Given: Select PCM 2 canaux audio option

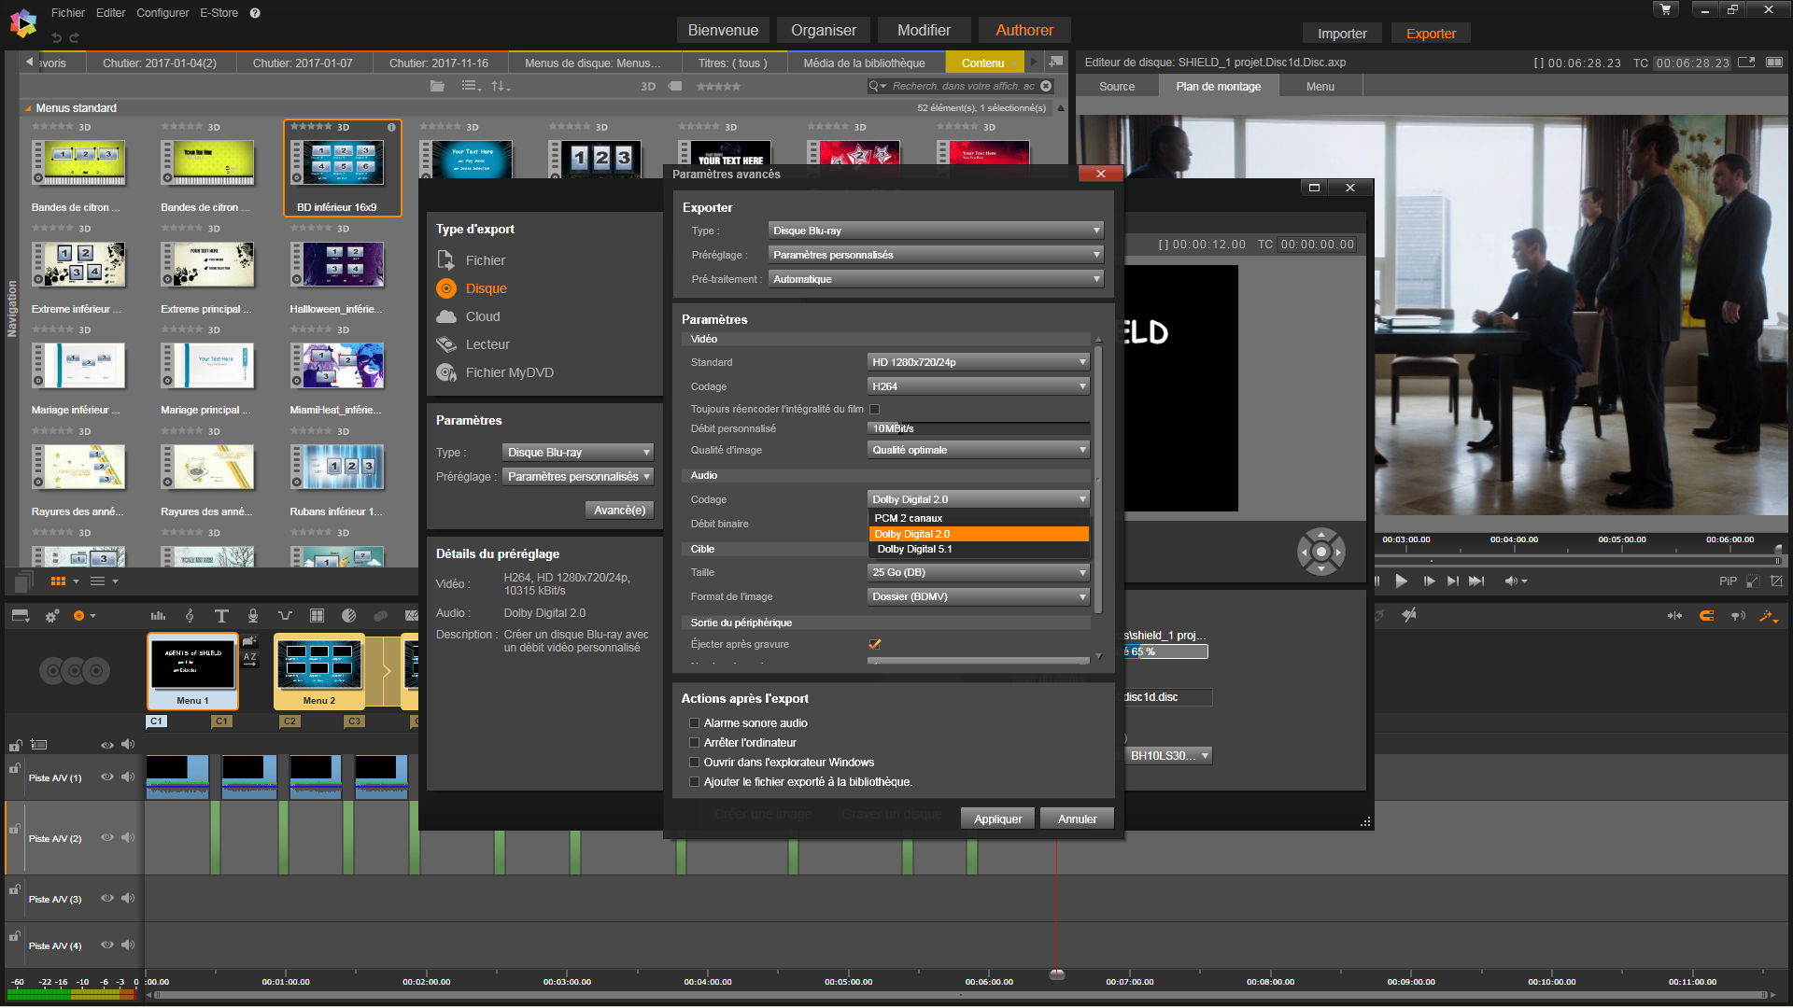Looking at the screenshot, I should (x=978, y=518).
